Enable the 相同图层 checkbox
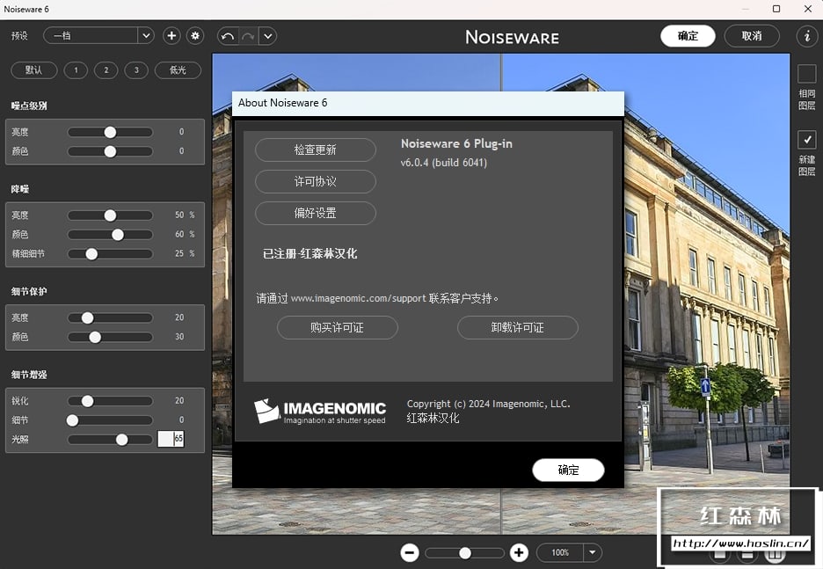The height and width of the screenshot is (569, 823). (806, 75)
